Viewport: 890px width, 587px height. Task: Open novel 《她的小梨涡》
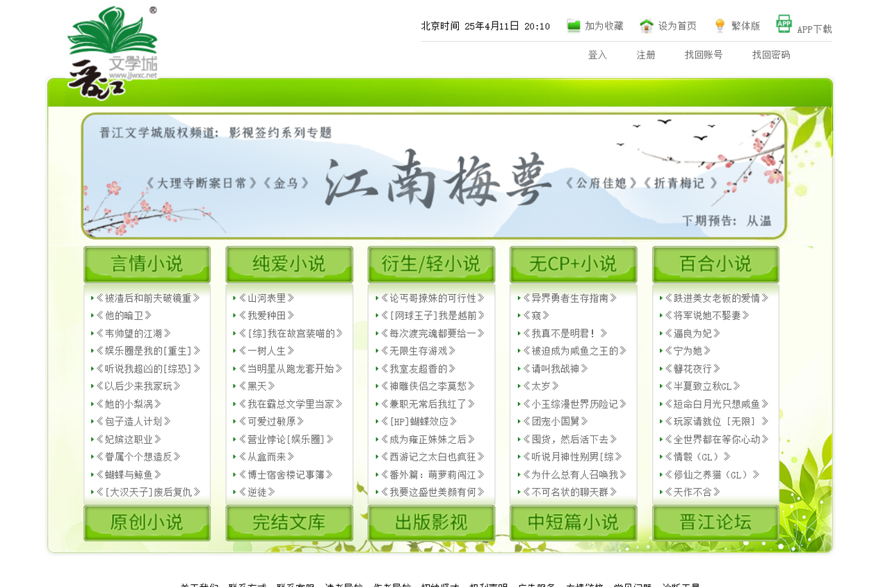pos(129,404)
